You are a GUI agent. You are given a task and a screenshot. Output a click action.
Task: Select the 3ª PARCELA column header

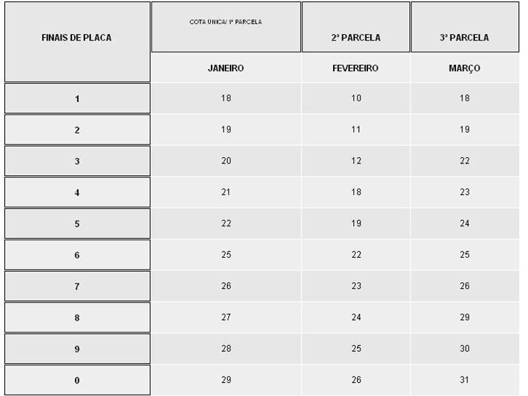tap(464, 38)
